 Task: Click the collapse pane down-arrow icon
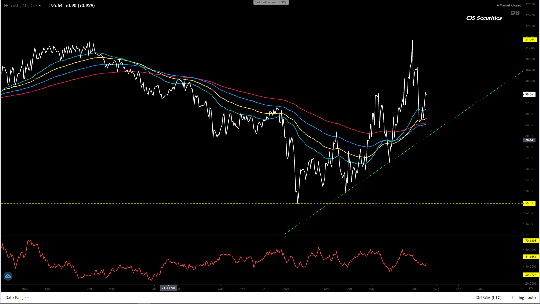[513, 13]
